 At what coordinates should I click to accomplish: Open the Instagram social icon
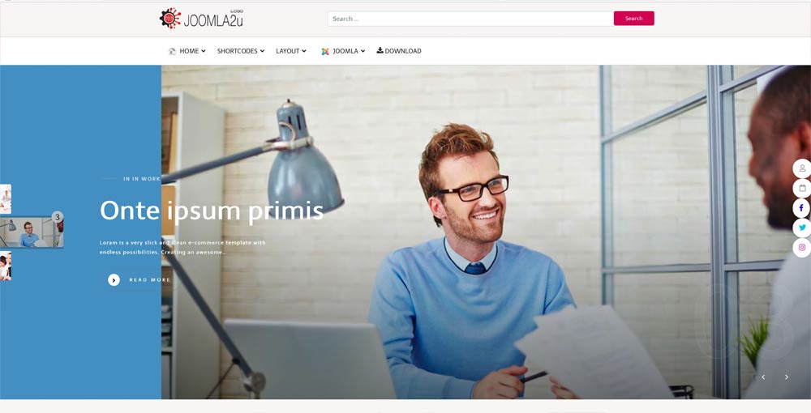pos(802,247)
